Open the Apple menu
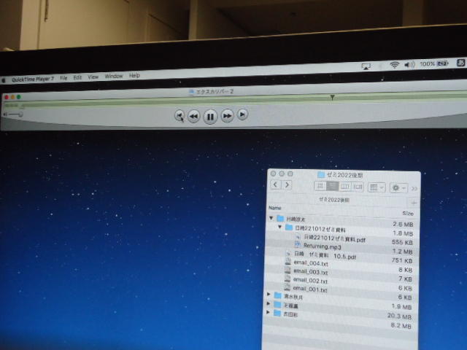 pos(4,80)
